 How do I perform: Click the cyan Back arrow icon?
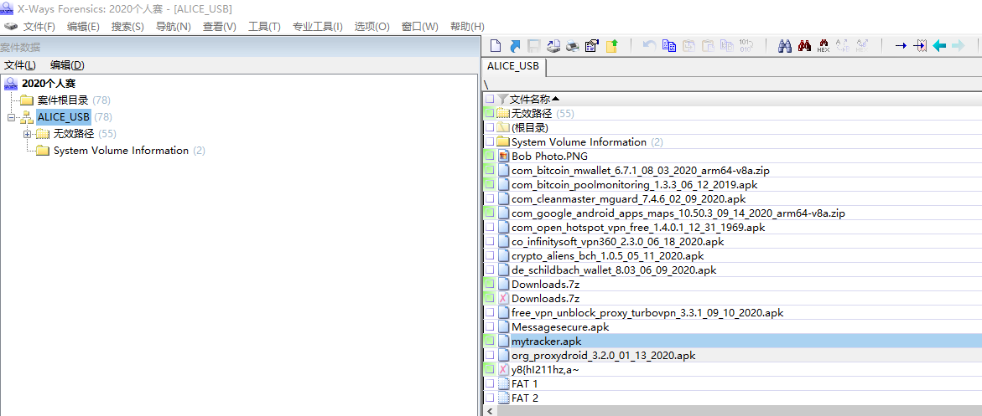(x=939, y=46)
